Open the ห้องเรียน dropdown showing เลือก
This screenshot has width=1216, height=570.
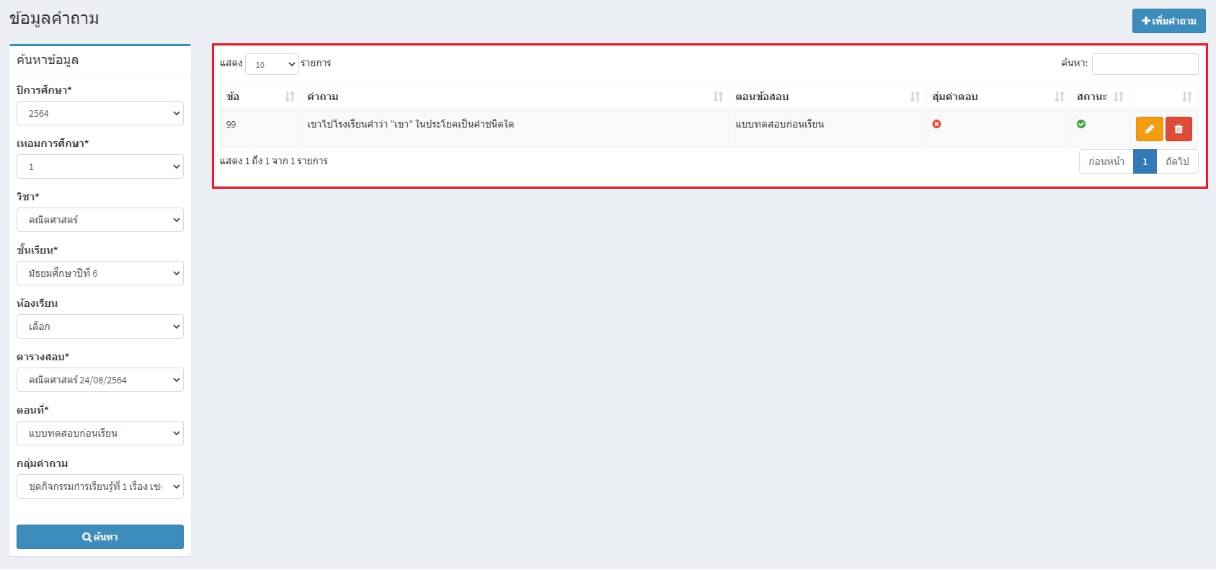pyautogui.click(x=100, y=326)
